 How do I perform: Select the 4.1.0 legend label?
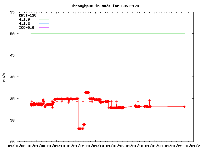coord(24,19)
